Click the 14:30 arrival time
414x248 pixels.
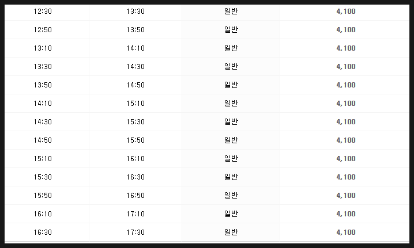pyautogui.click(x=136, y=67)
